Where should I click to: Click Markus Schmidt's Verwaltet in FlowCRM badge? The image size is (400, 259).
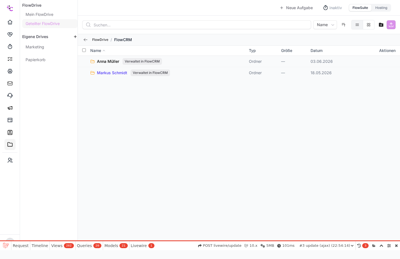[150, 73]
